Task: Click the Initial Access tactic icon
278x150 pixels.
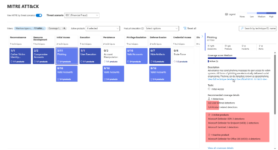Action: 209,89
